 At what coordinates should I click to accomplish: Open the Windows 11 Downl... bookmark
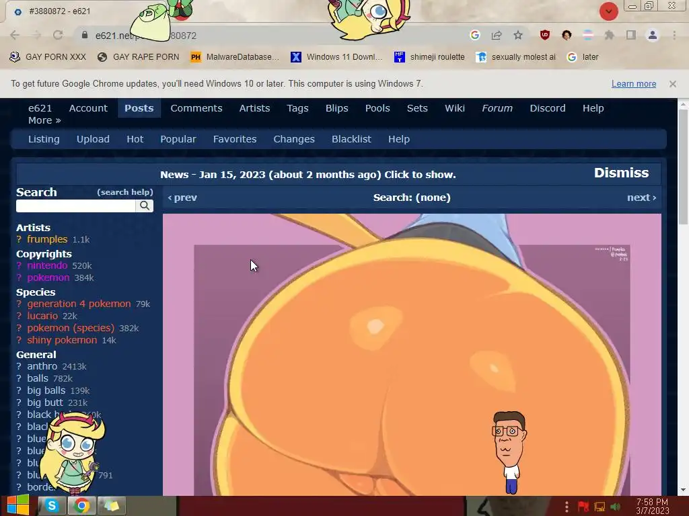point(336,57)
